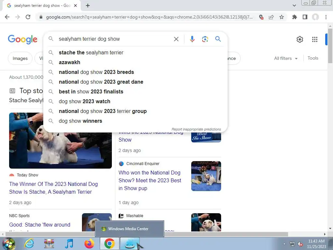Open the Google apps grid
The width and height of the screenshot is (333, 250).
point(315,39)
